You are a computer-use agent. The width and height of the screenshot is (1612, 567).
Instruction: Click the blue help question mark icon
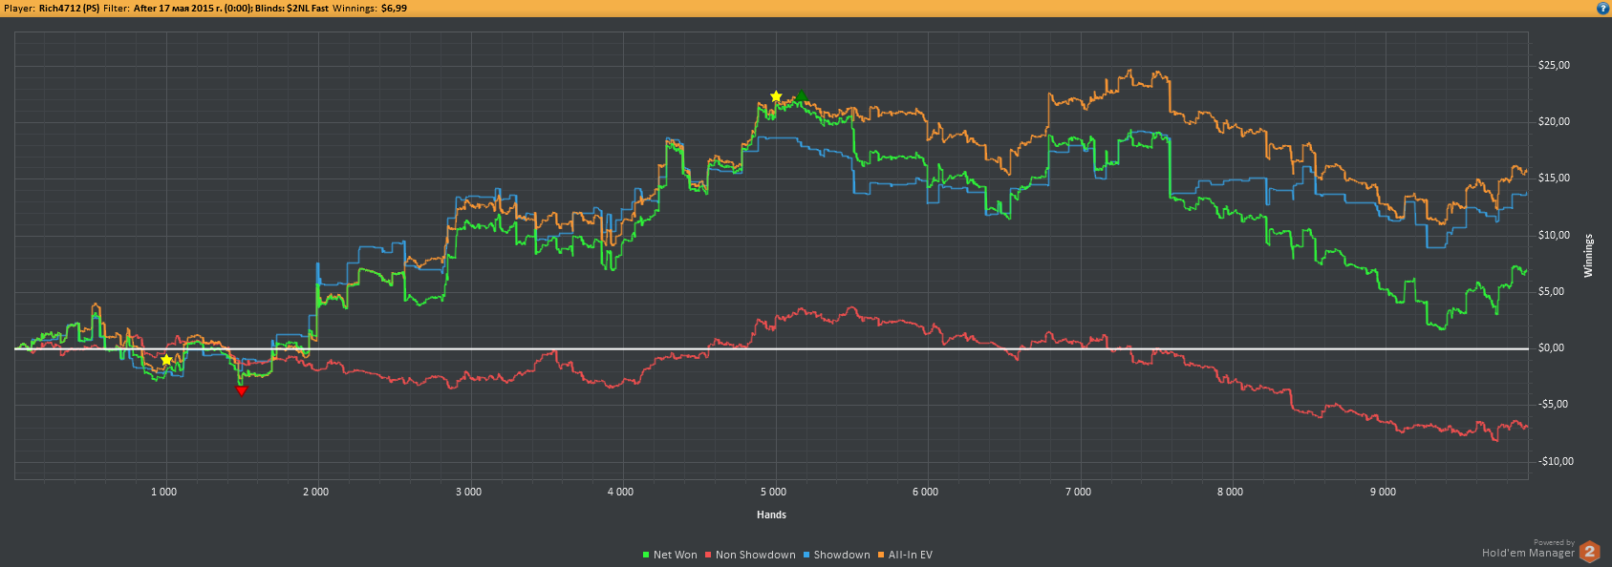pos(1602,8)
